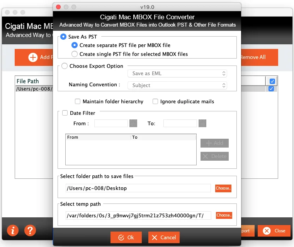Click the To column header in date table
Image resolution: width=294 pixels, height=247 pixels.
[x=163, y=138]
